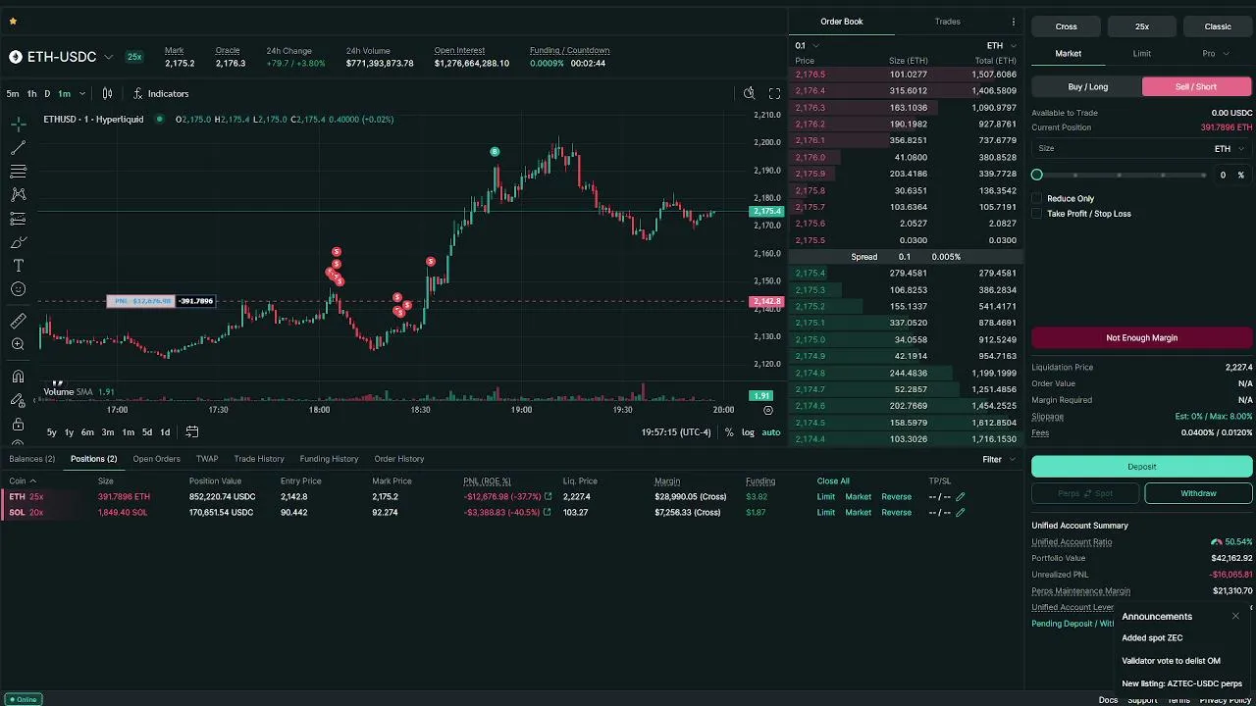Select the brush drawing tool

[x=18, y=242]
